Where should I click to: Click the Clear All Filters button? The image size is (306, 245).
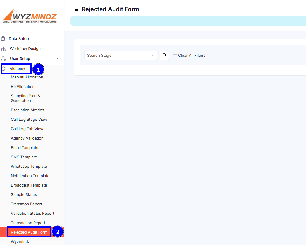[192, 55]
